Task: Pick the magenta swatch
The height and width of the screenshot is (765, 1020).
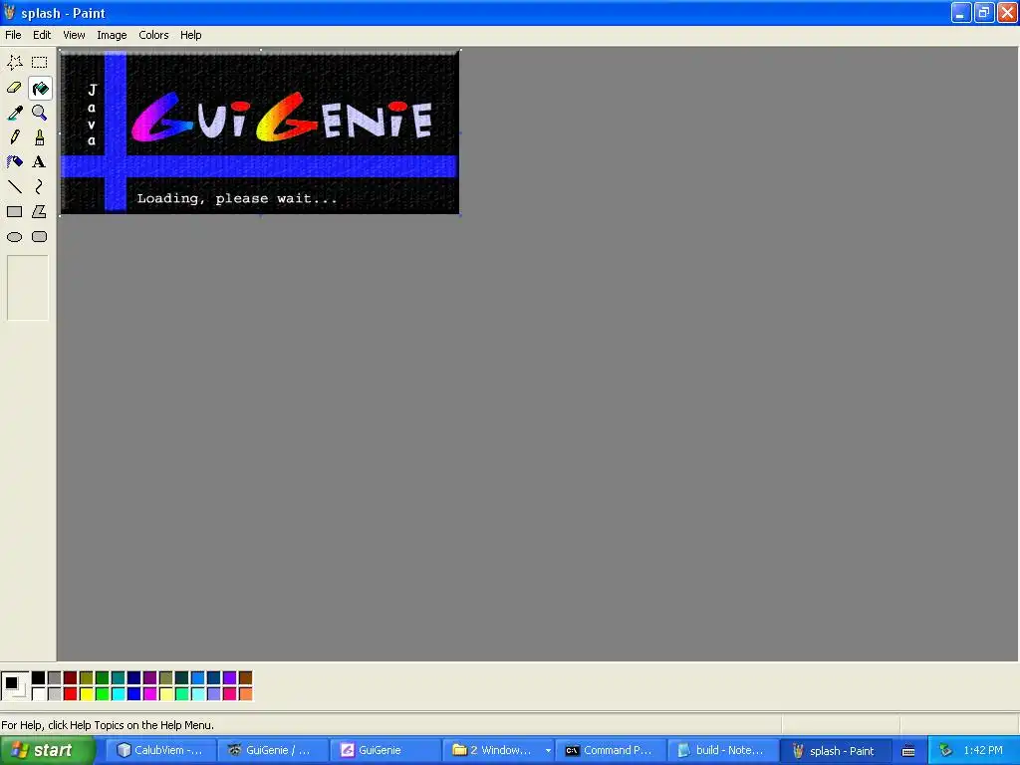Action: point(150,694)
